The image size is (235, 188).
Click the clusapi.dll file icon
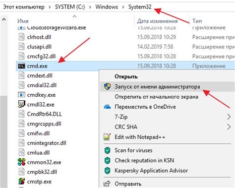coord(21,47)
